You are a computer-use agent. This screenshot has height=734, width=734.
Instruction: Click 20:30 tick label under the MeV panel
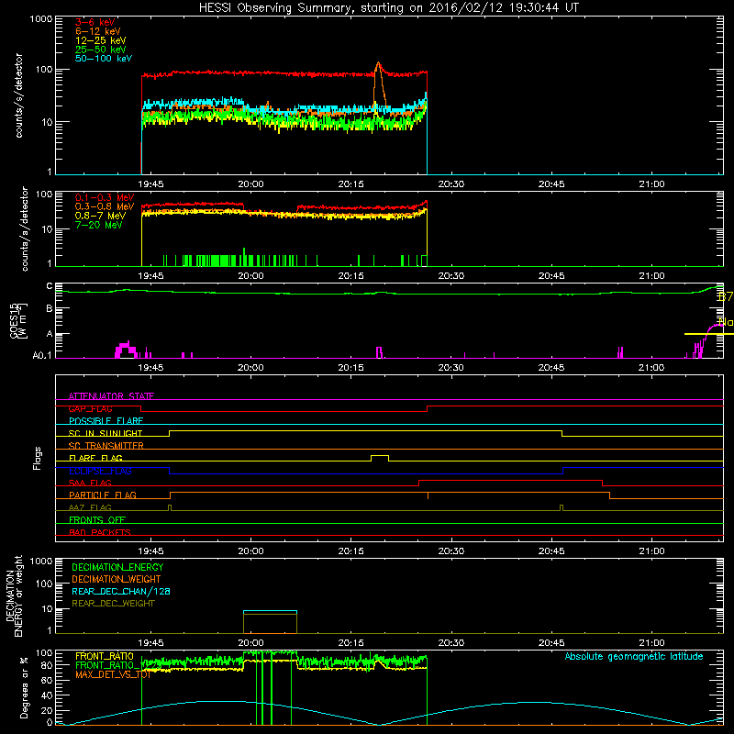[x=451, y=276]
